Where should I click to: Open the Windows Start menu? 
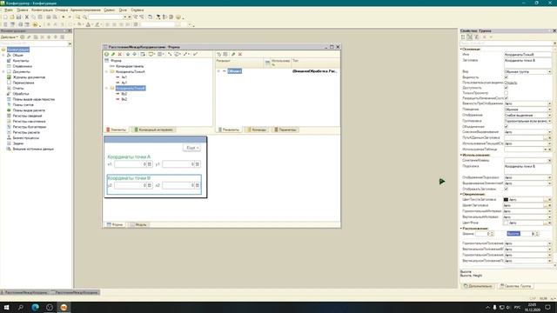coord(6,307)
